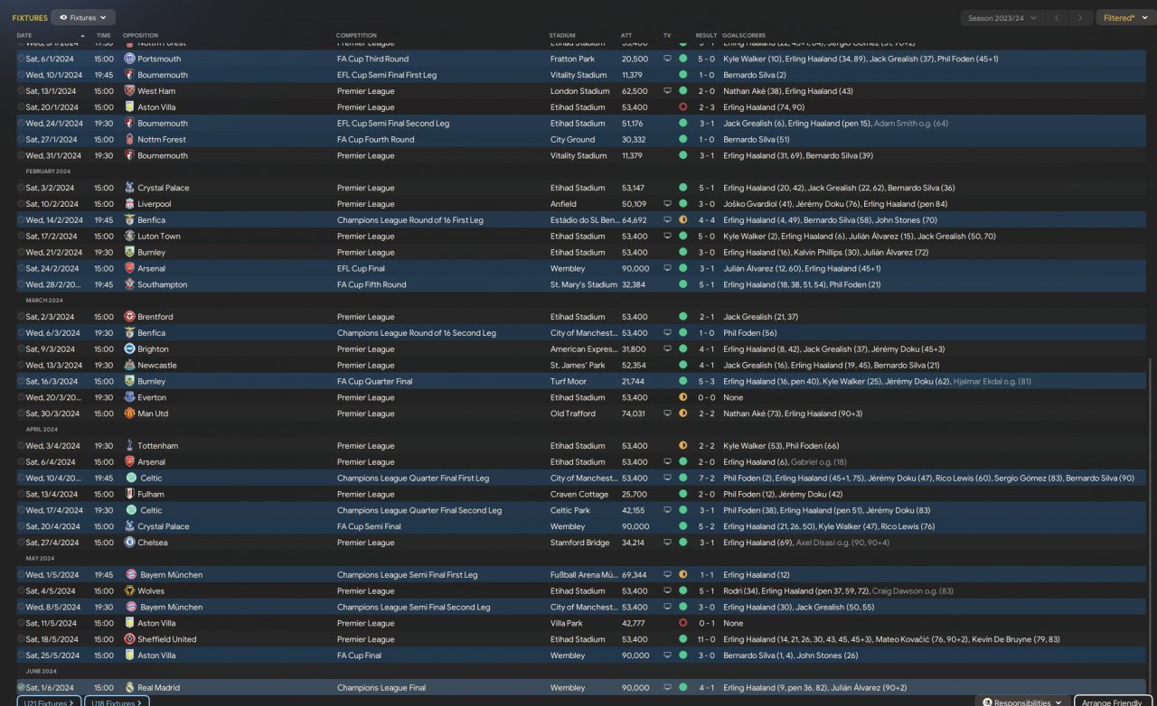Image resolution: width=1157 pixels, height=706 pixels.
Task: Click the TV icon on the Real Madrid row
Action: pos(667,688)
